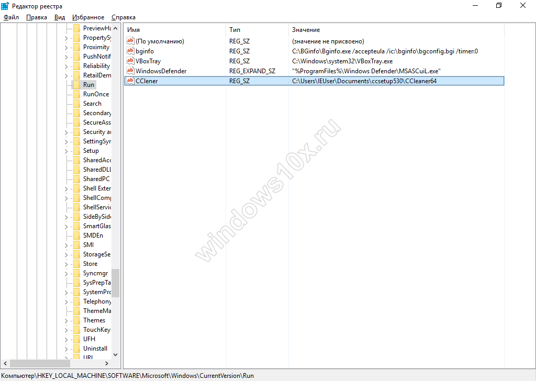The height and width of the screenshot is (381, 536).
Task: Expand the SystemPr tree node
Action: (66, 292)
